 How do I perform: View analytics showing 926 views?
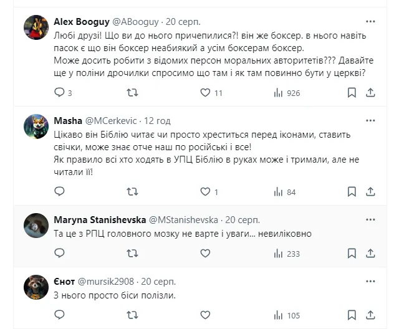pyautogui.click(x=279, y=93)
